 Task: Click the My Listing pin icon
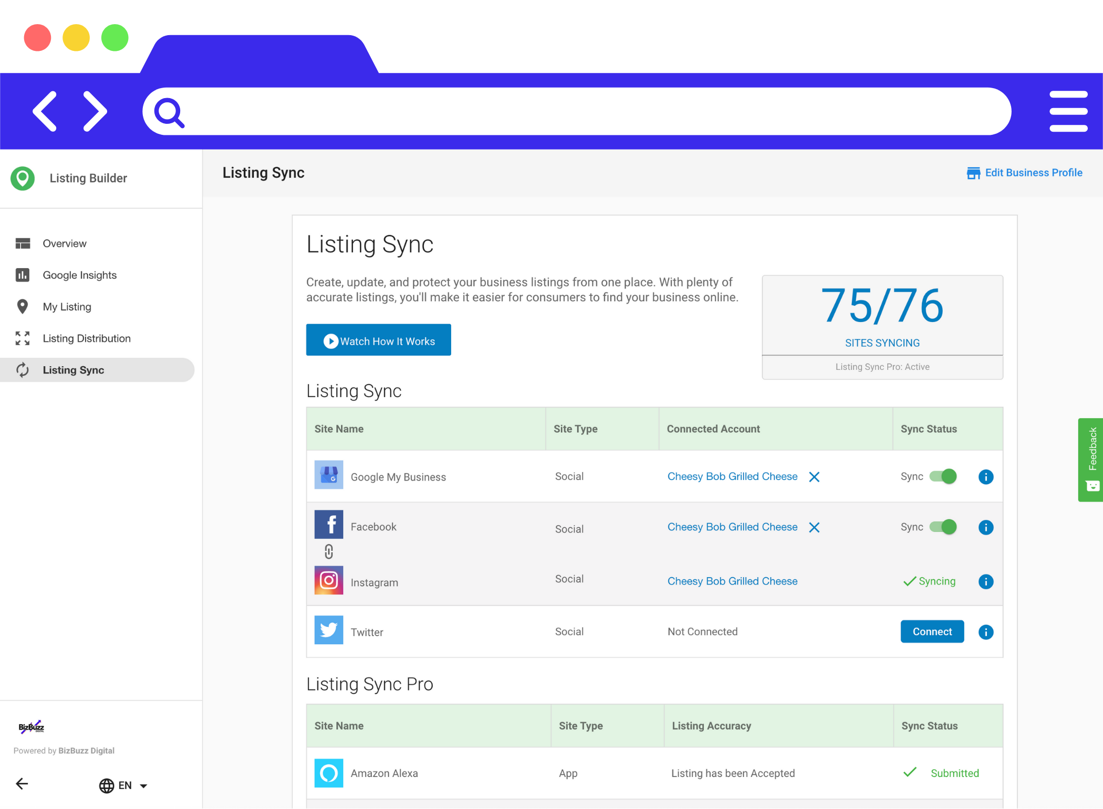click(23, 306)
